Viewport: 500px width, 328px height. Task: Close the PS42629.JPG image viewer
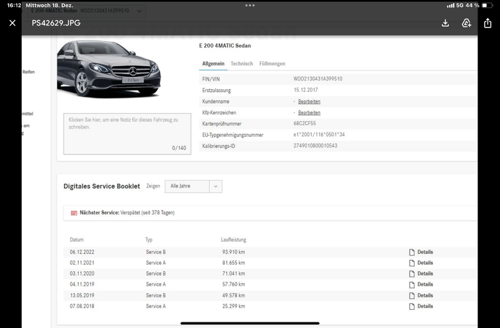pyautogui.click(x=12, y=23)
